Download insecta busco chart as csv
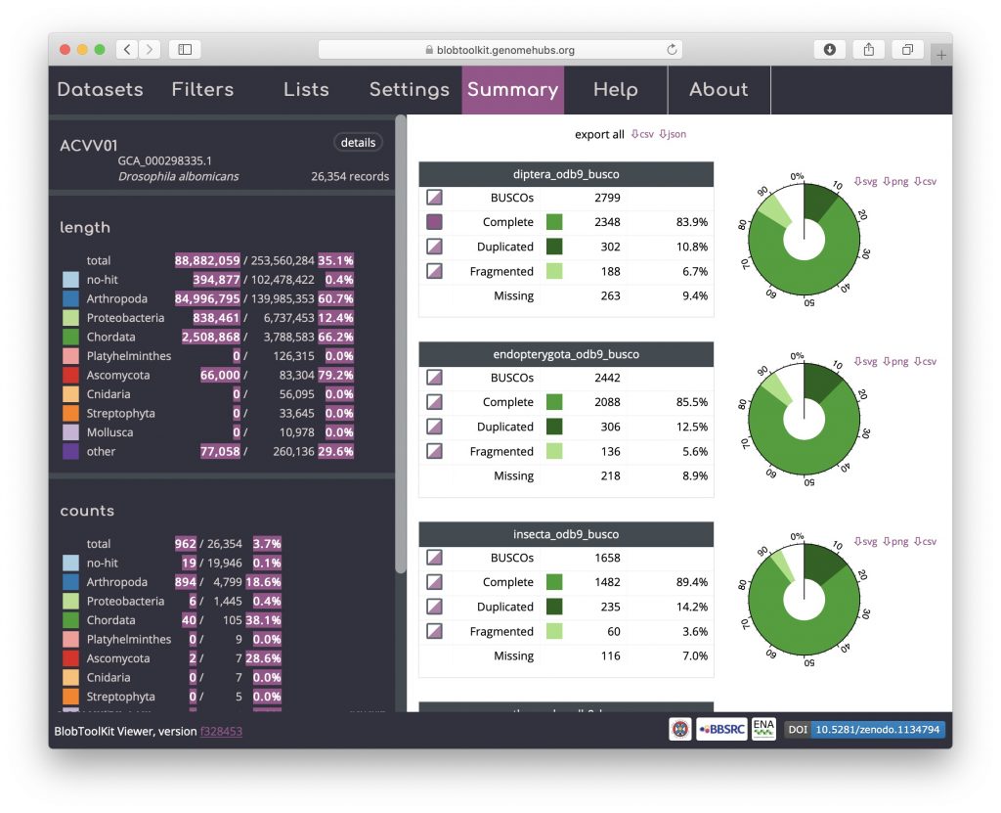Screen dimensions: 1001x813 (x=925, y=541)
